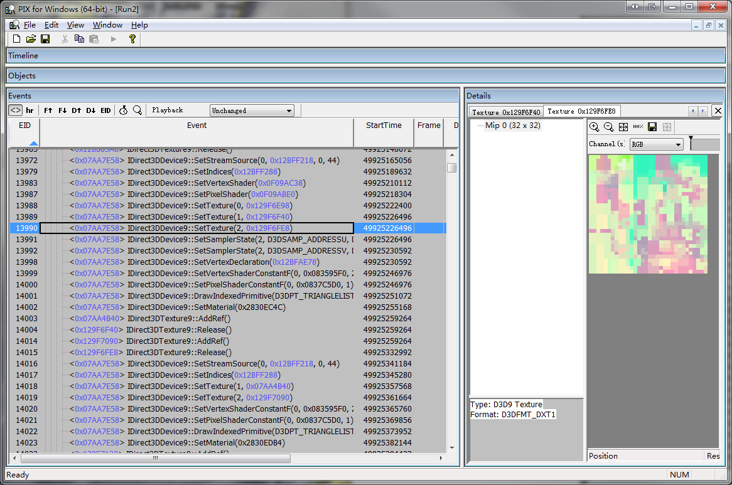The height and width of the screenshot is (485, 732).
Task: Select the Mip 0 (32 x 32) tree item
Action: [x=512, y=125]
